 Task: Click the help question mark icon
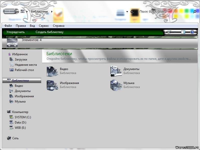coord(192,32)
